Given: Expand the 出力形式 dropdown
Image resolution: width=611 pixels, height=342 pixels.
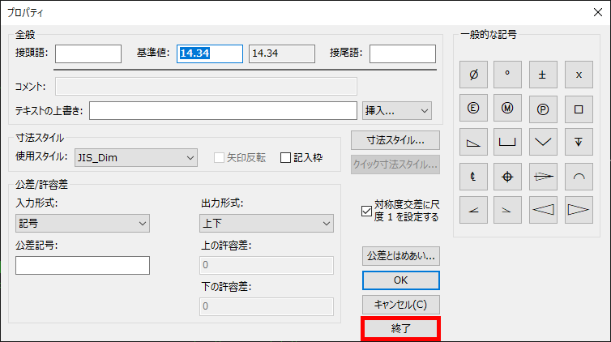Looking at the screenshot, I should click(267, 223).
